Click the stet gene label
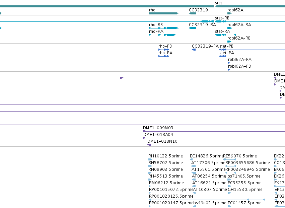 pos(218,3)
